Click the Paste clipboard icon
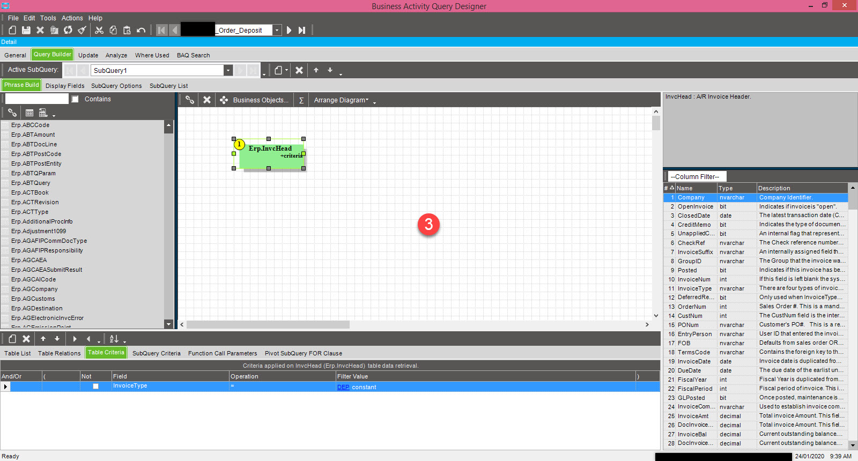This screenshot has width=858, height=461. 127,30
